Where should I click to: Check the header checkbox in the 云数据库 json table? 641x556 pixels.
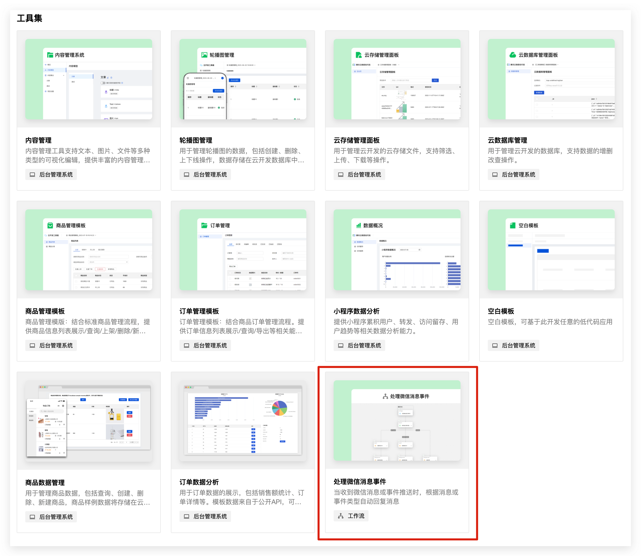[537, 99]
